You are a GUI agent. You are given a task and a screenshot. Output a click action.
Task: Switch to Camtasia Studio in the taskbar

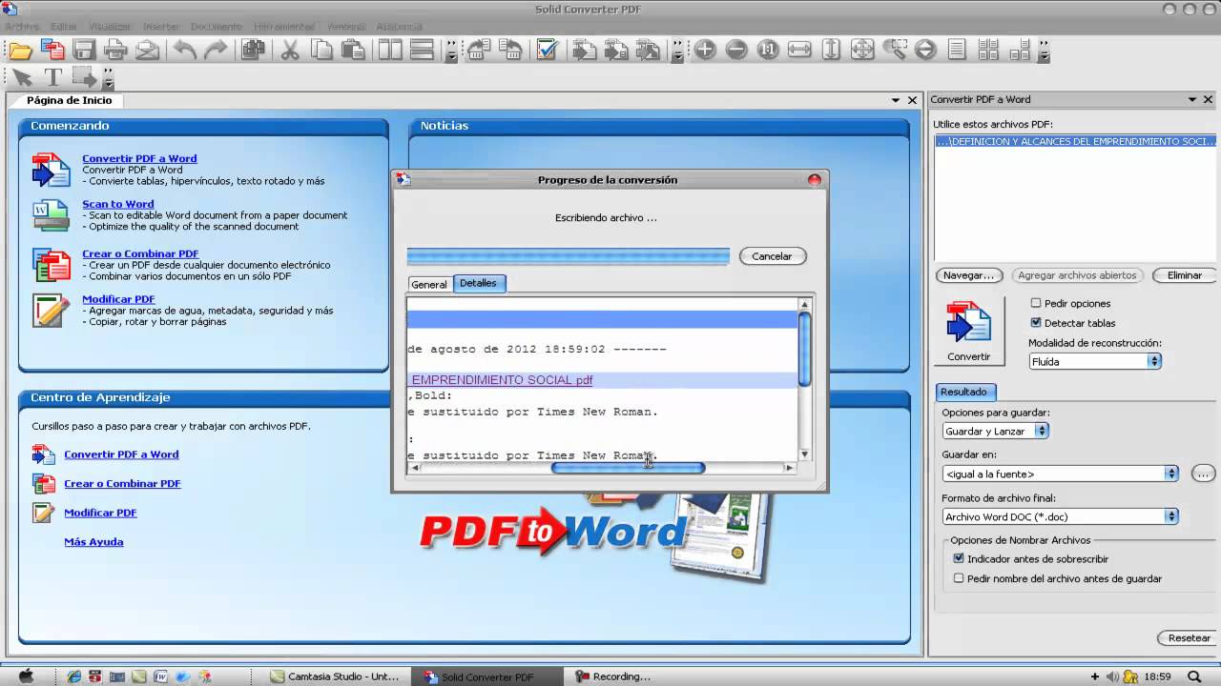coord(336,676)
